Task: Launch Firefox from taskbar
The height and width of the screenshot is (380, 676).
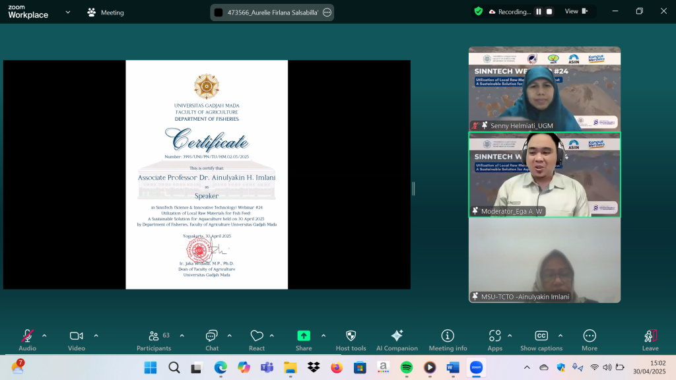Action: (337, 367)
